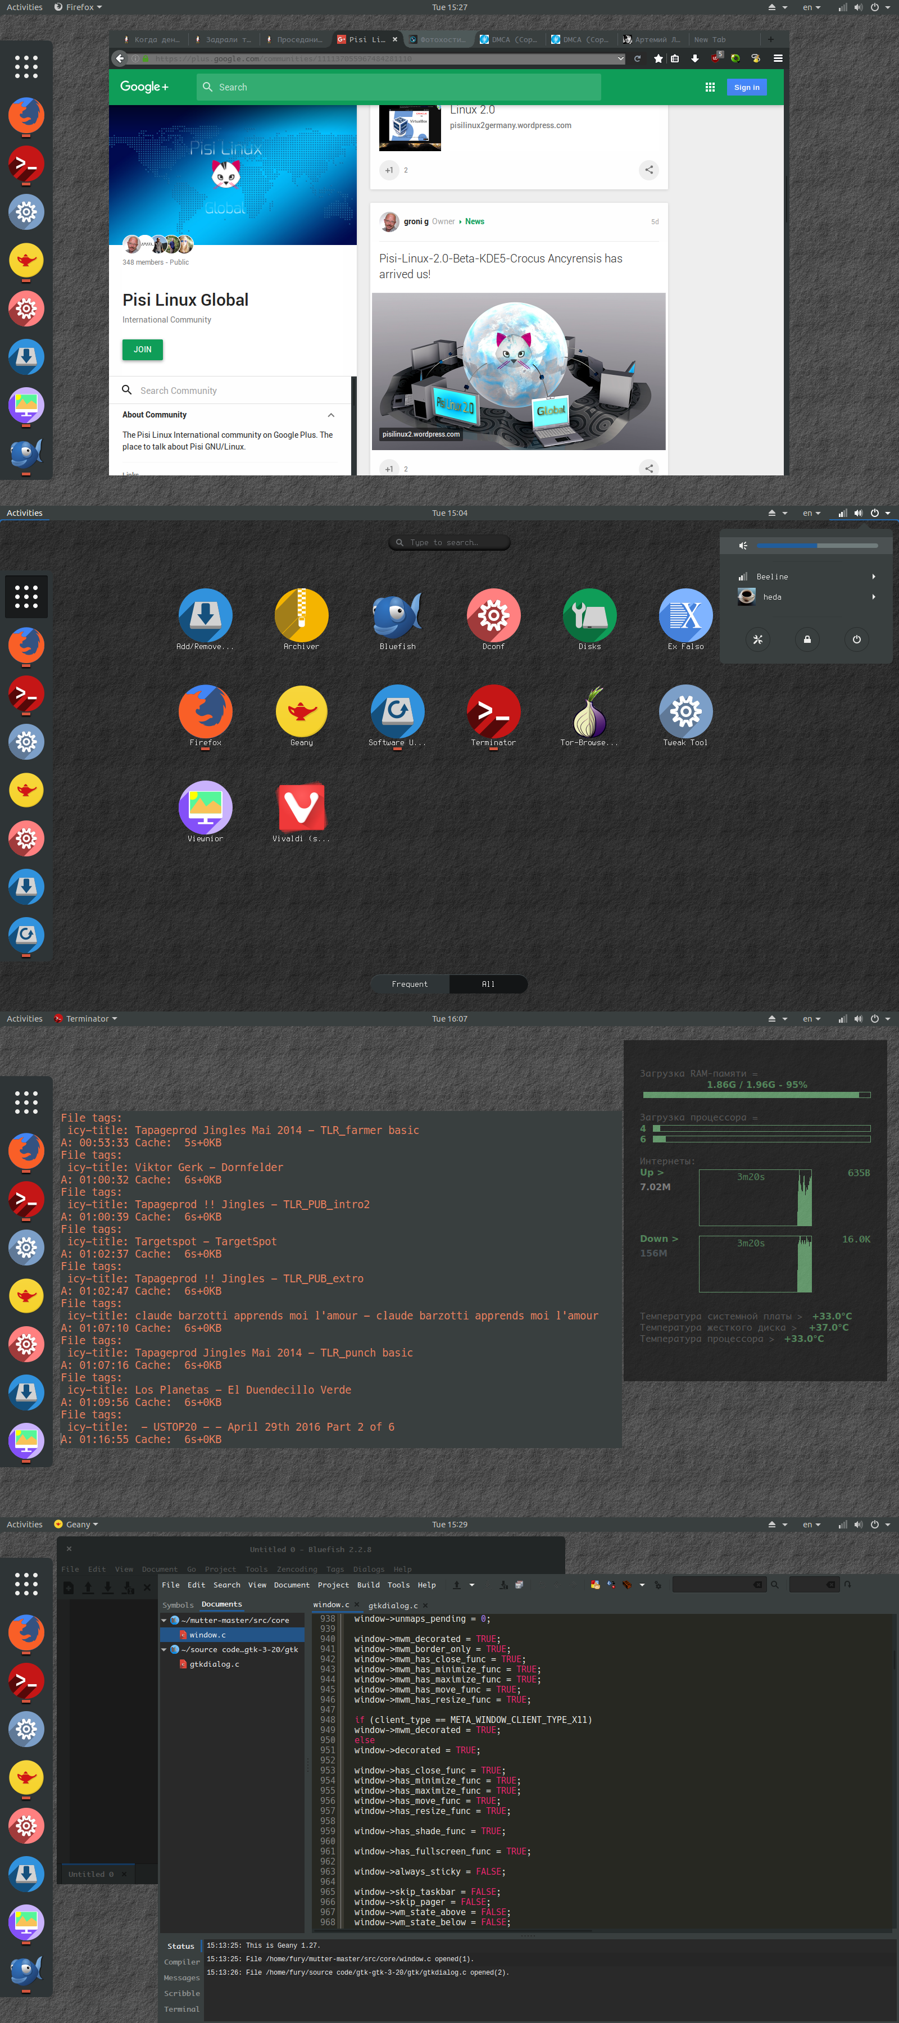Collapse the About Community section
The width and height of the screenshot is (899, 2023).
click(x=332, y=415)
